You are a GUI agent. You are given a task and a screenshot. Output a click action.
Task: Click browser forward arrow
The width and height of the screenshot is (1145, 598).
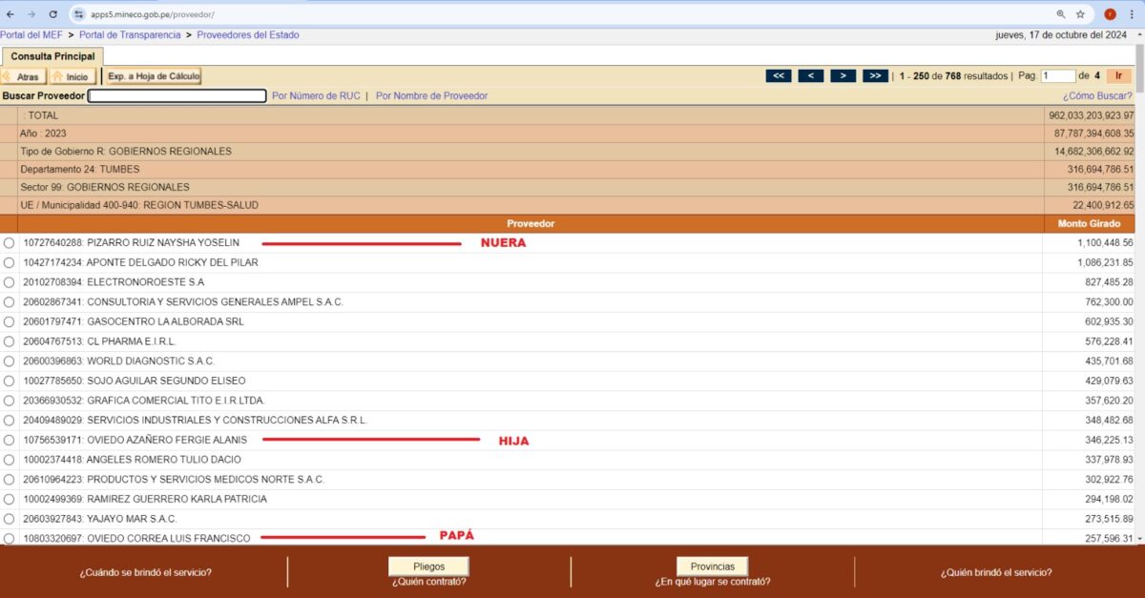click(31, 14)
